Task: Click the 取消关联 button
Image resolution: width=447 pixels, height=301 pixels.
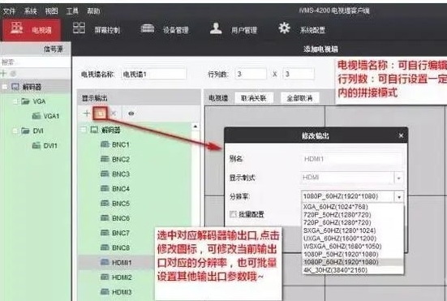Action: coord(254,98)
